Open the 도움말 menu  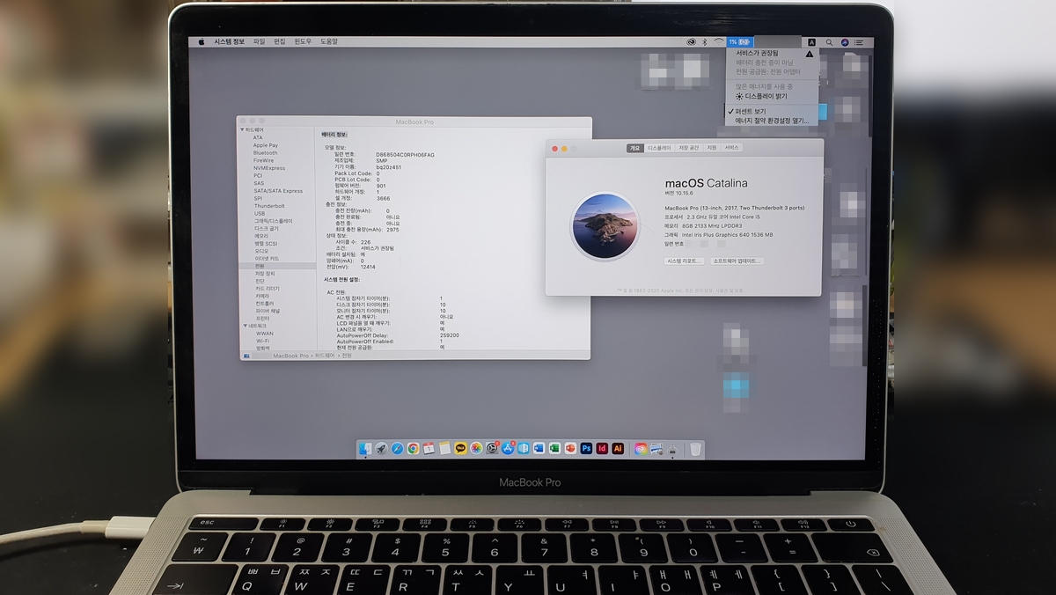[328, 41]
